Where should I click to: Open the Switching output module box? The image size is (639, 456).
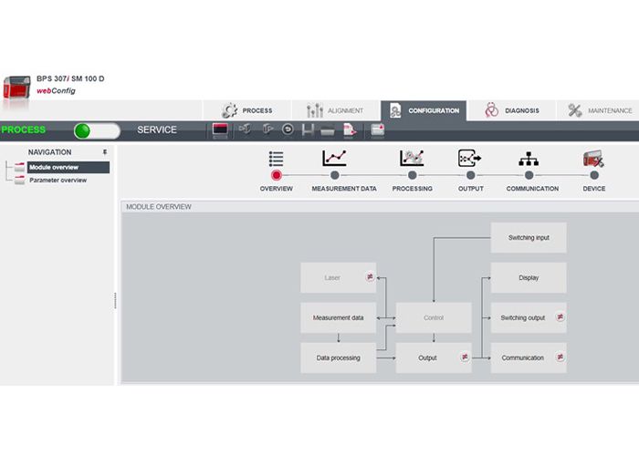click(529, 317)
